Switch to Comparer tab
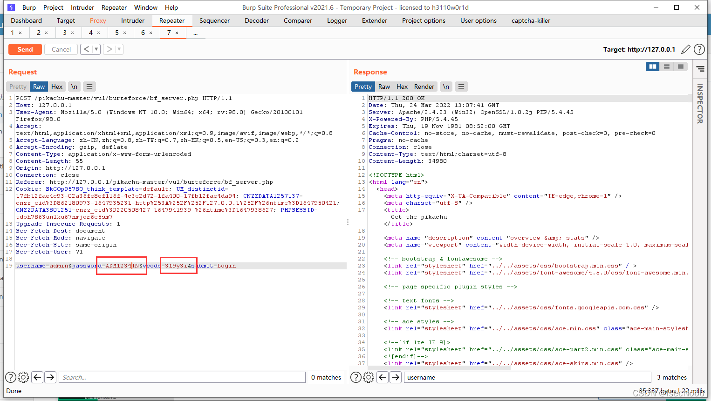Image resolution: width=711 pixels, height=401 pixels. pos(298,20)
